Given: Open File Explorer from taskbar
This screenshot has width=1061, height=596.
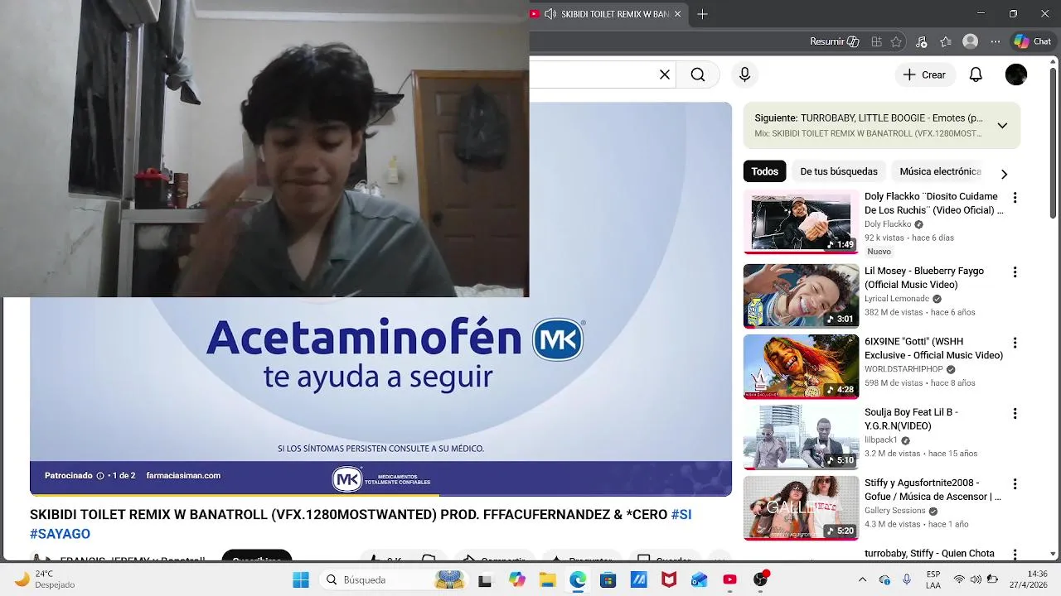Looking at the screenshot, I should point(547,579).
